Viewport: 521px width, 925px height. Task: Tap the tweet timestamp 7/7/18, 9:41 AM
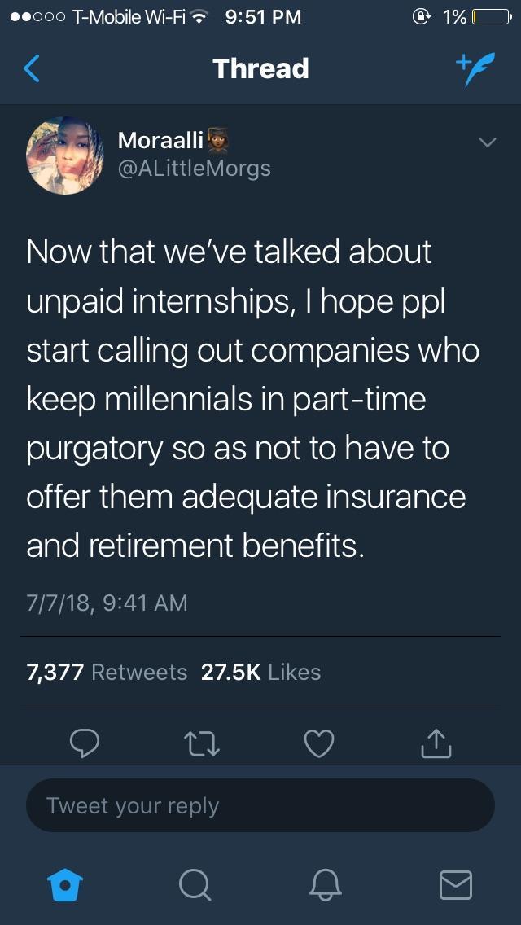tap(107, 603)
